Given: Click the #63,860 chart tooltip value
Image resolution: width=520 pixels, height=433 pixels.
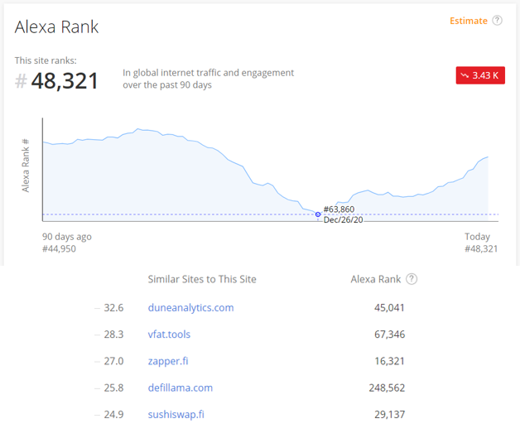Looking at the screenshot, I should pyautogui.click(x=339, y=209).
